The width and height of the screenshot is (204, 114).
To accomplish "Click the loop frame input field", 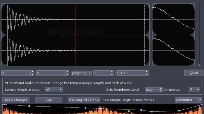I will pyautogui.click(x=51, y=73).
